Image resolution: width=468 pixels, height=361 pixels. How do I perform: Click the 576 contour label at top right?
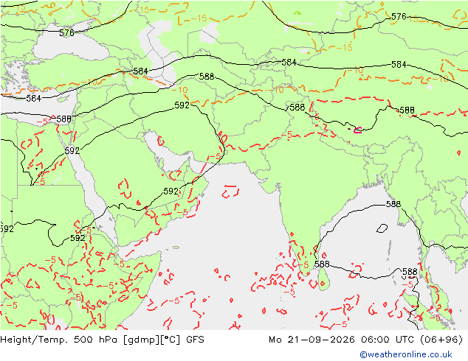pos(399,17)
